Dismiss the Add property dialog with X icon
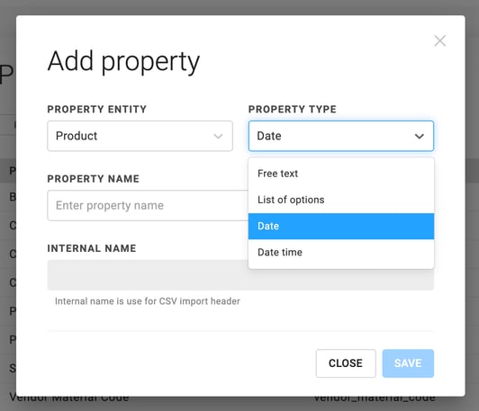The height and width of the screenshot is (411, 479). click(440, 40)
